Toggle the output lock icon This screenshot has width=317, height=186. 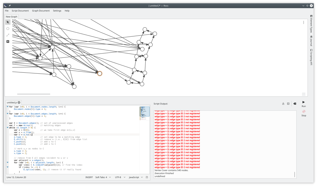283,104
